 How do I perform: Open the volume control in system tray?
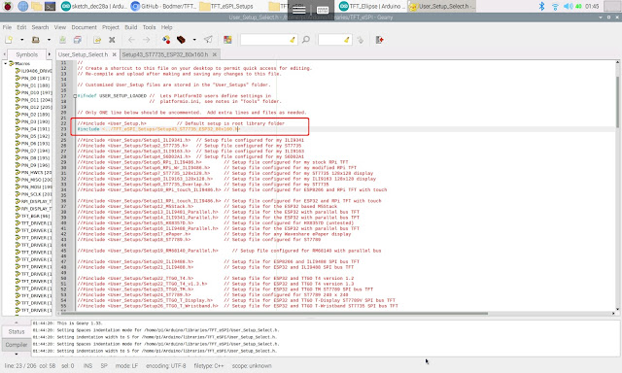coord(569,6)
